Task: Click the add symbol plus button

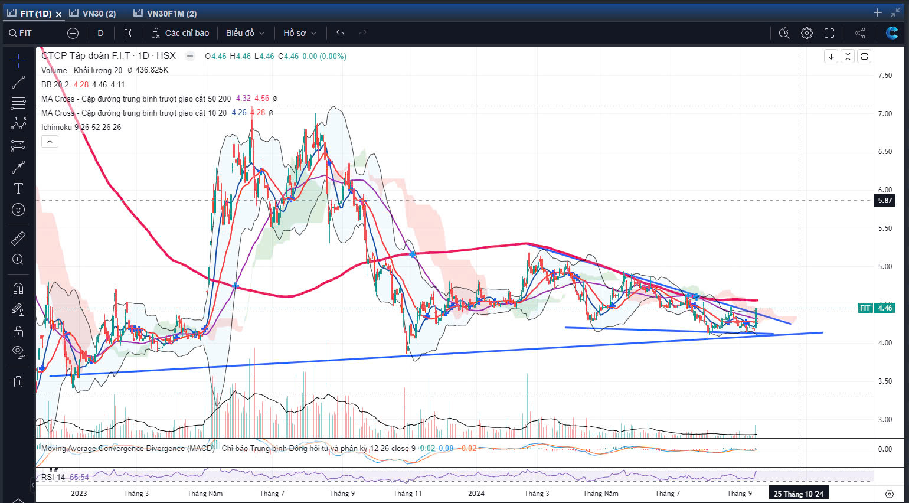Action: tap(73, 33)
